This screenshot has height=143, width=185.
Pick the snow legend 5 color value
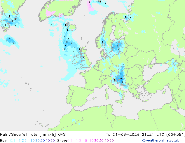86,141
